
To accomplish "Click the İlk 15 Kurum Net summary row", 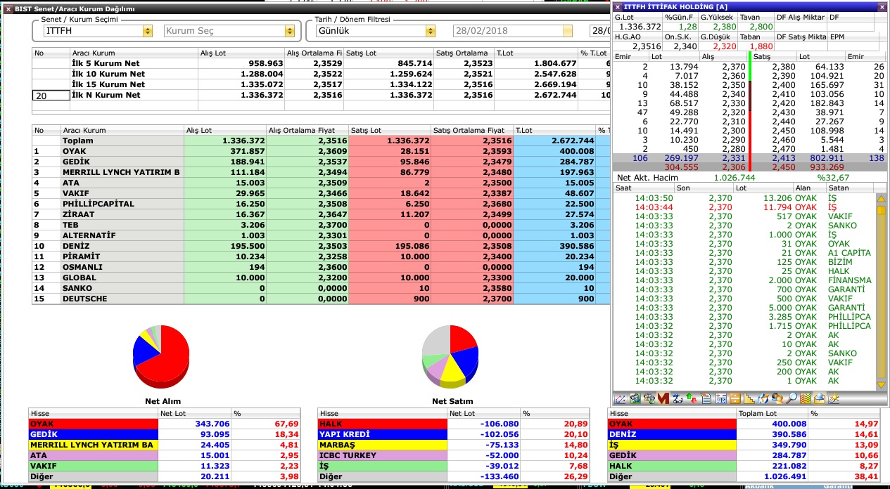I will click(x=320, y=84).
